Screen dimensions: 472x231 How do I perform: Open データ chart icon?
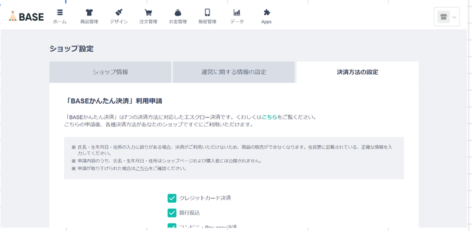pyautogui.click(x=237, y=12)
